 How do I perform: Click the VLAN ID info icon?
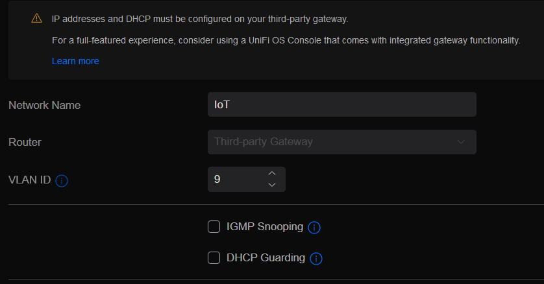(62, 181)
